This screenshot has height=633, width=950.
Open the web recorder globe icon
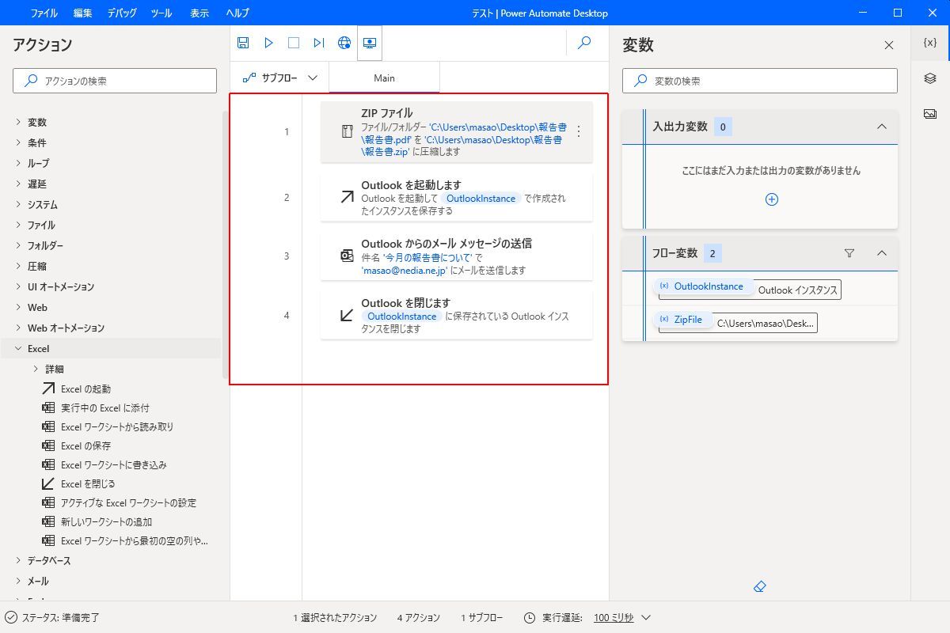(344, 43)
